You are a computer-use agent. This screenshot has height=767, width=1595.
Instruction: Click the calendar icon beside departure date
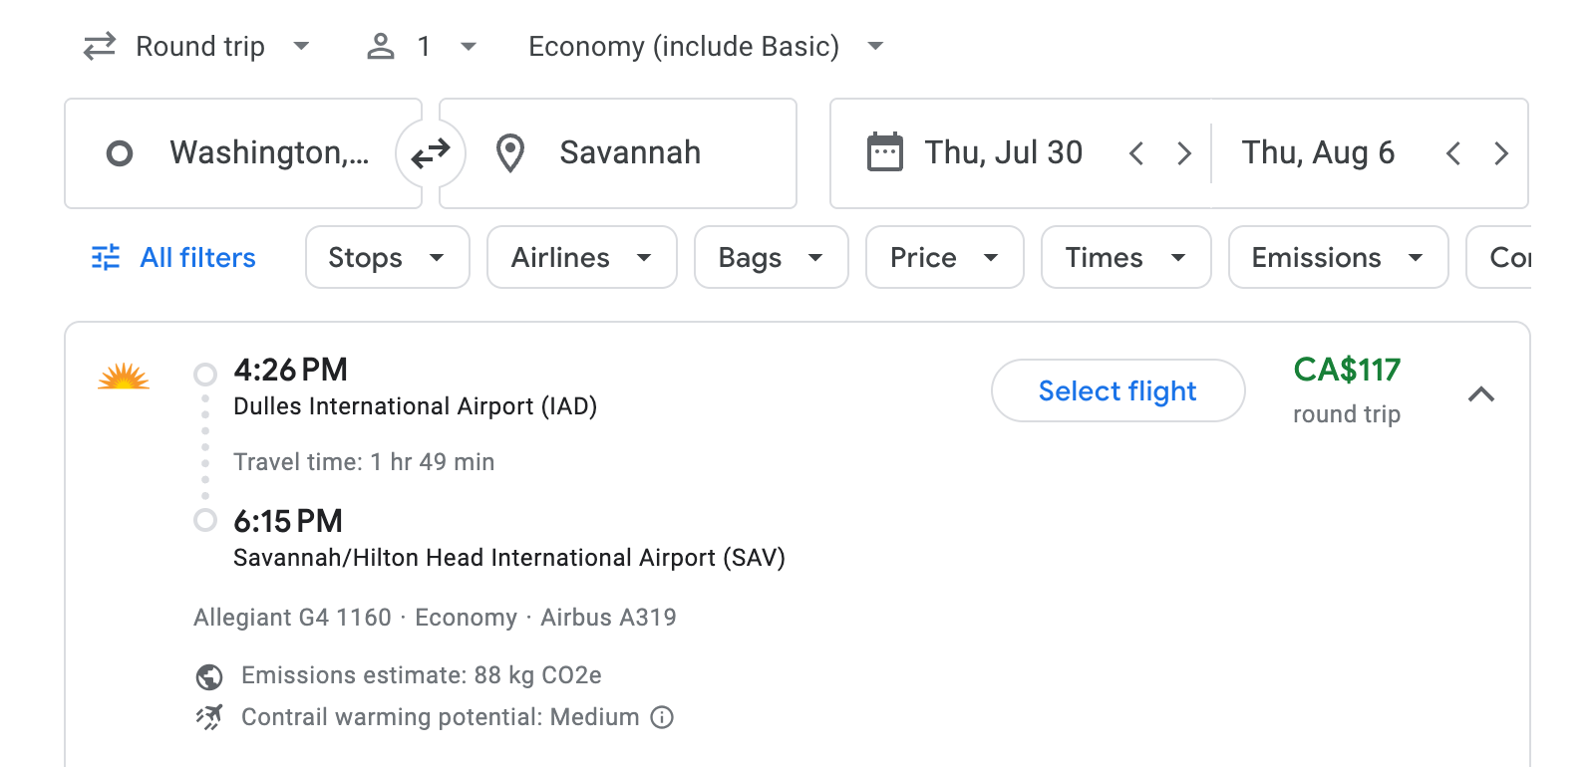[883, 151]
